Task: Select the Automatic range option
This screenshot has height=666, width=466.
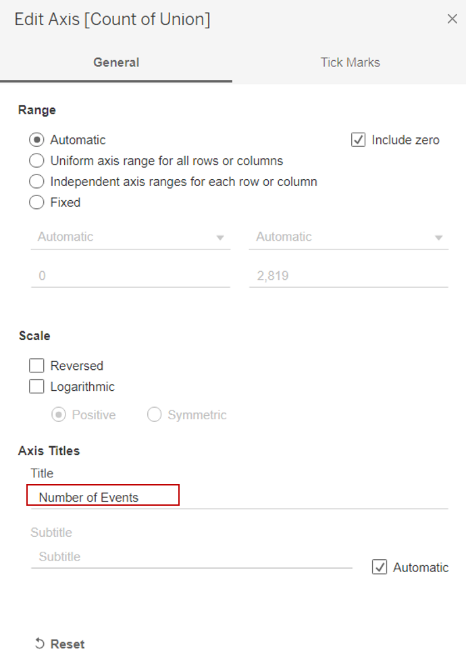Action: [36, 140]
